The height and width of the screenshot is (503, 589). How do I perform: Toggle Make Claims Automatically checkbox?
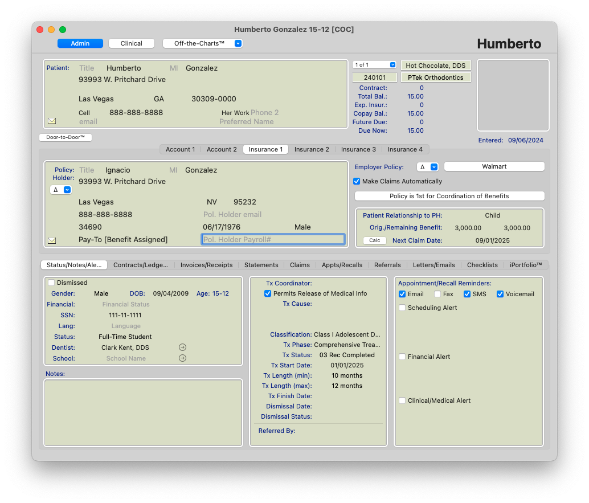[x=357, y=181]
